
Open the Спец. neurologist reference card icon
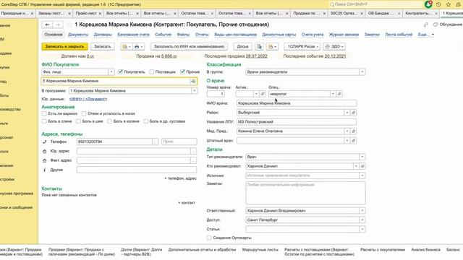[x=339, y=94]
